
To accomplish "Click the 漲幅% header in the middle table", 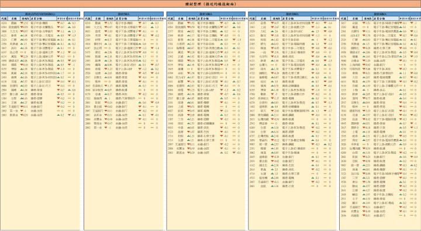I will pyautogui.click(x=192, y=19).
